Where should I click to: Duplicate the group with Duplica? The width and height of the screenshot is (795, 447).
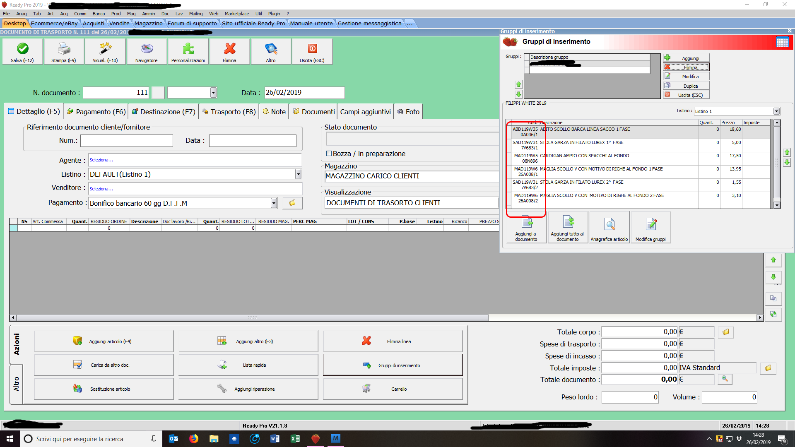coord(686,86)
